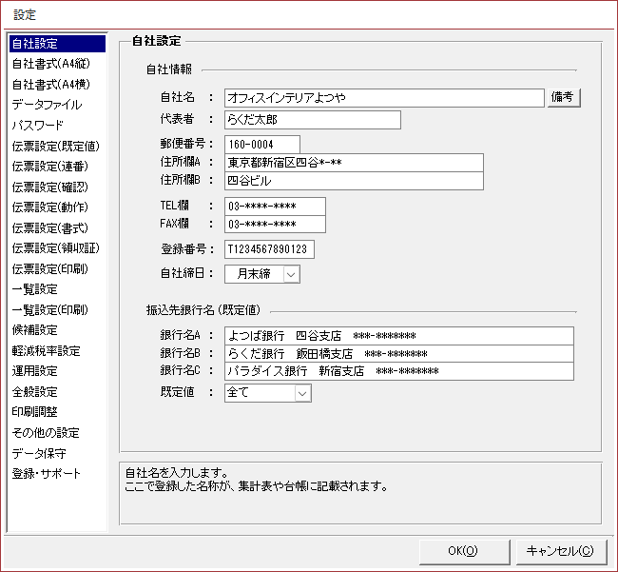Screen dimensions: 618x572
Task: Click into the TEL欄 field
Action: click(275, 207)
